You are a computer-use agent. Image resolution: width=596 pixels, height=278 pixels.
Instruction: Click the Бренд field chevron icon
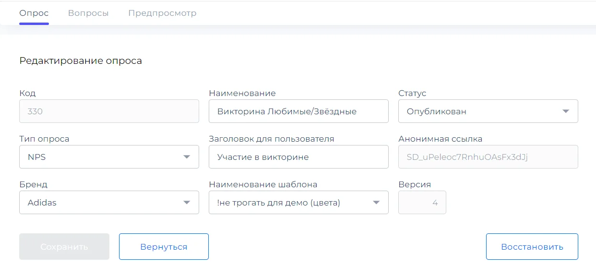point(187,202)
